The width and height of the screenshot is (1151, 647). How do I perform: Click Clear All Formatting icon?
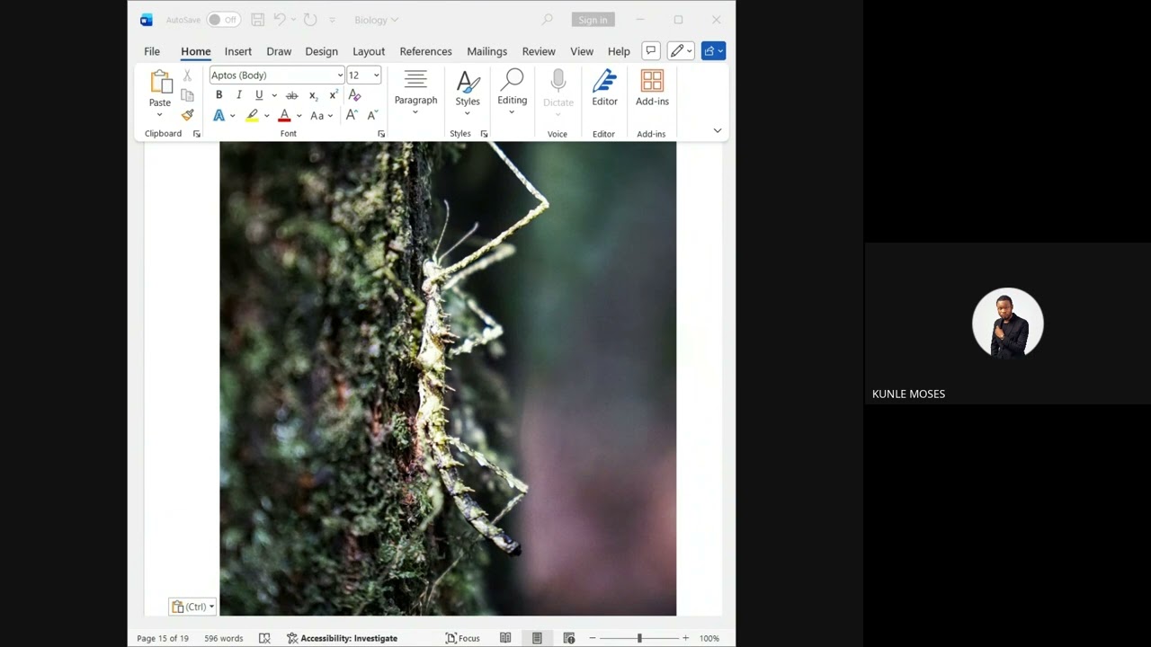click(x=354, y=95)
